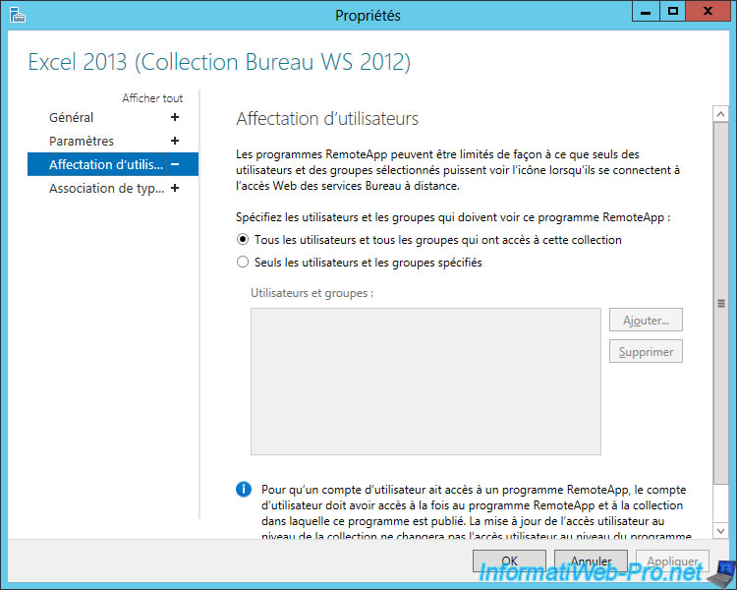The height and width of the screenshot is (590, 737).
Task: Maximize the Propriétés window
Action: pyautogui.click(x=673, y=11)
